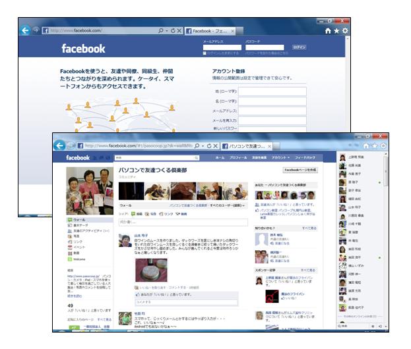Viewport: 411px width, 349px height.
Task: Click the ウォール link in left sidebar
Action: pyautogui.click(x=79, y=220)
